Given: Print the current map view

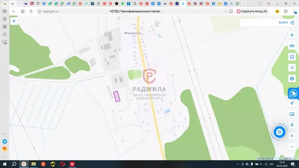Looking at the screenshot, I should pos(292,78).
